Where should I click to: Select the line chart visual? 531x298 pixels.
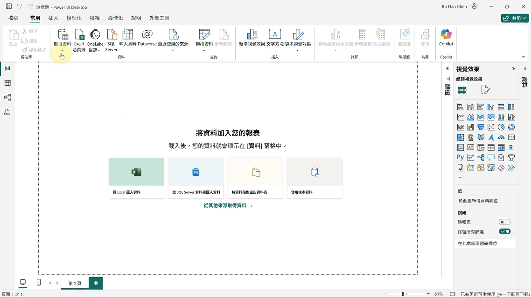pyautogui.click(x=461, y=117)
